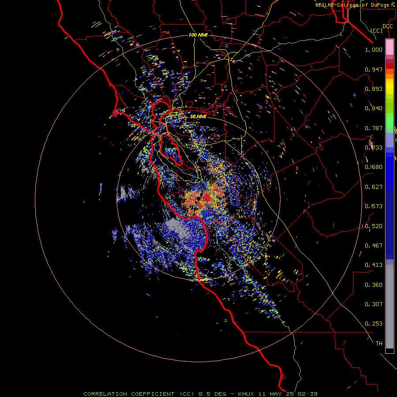
Task: Select the 0.520 scale value
Action: pyautogui.click(x=374, y=226)
